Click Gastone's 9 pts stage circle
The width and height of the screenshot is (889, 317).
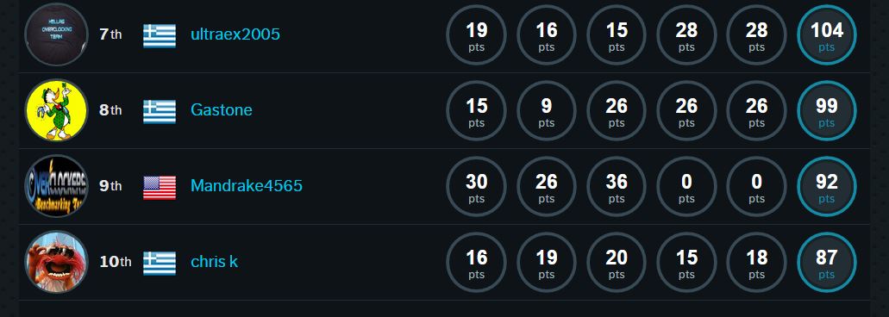click(547, 111)
